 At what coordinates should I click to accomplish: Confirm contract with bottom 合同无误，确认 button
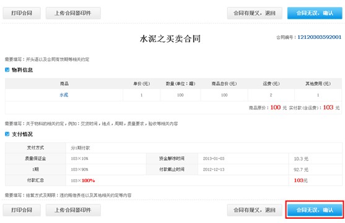click(x=315, y=210)
